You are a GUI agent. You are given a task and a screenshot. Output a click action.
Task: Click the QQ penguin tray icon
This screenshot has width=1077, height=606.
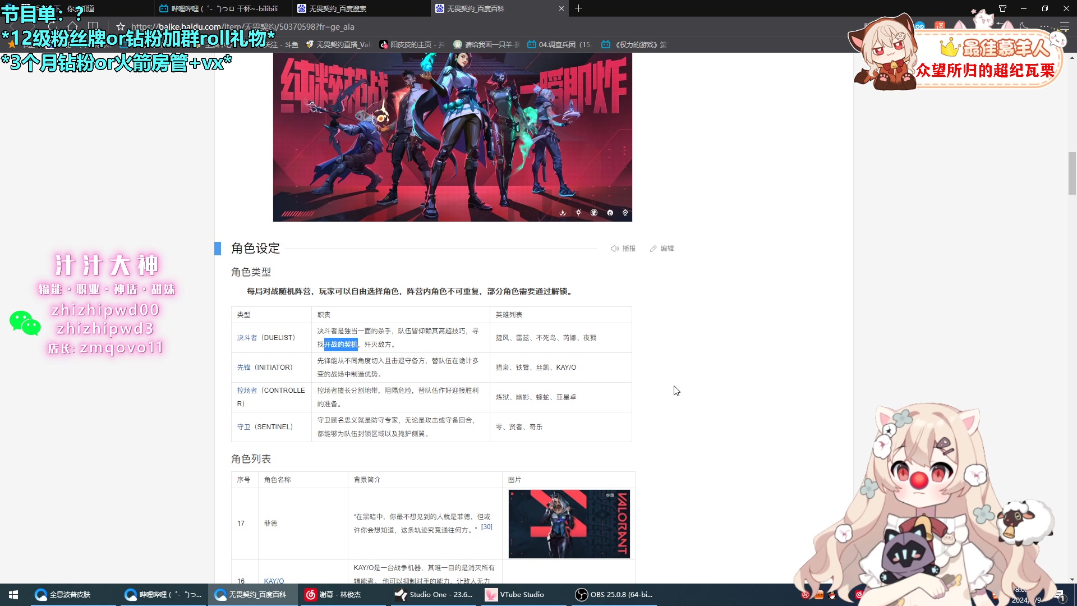832,595
